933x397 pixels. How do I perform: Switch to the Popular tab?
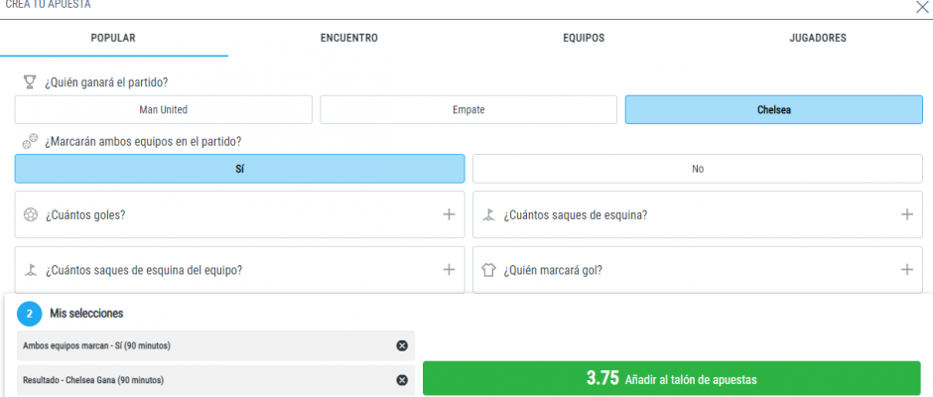tap(113, 38)
